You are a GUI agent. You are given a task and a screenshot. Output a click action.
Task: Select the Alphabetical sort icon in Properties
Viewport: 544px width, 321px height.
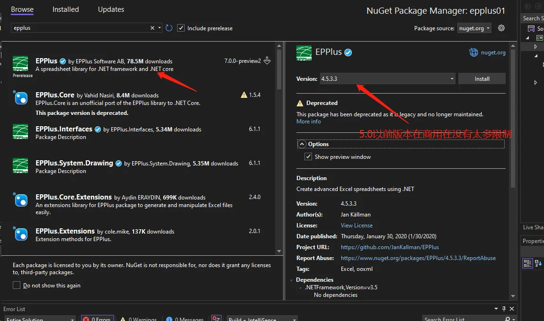[x=538, y=263]
